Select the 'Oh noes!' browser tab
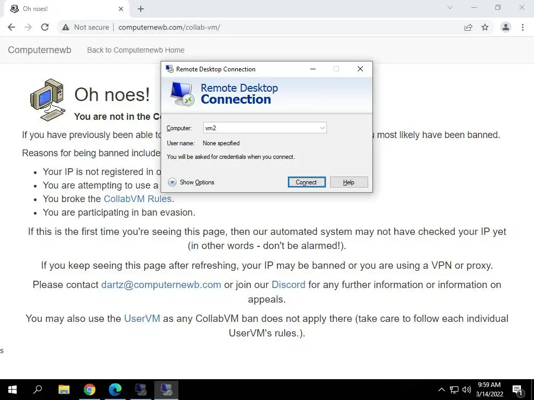534x400 pixels. tap(66, 9)
